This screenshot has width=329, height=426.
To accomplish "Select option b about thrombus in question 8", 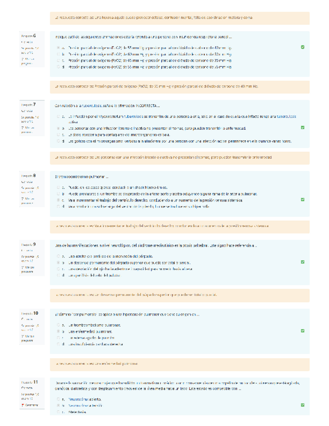I will coord(58,194).
